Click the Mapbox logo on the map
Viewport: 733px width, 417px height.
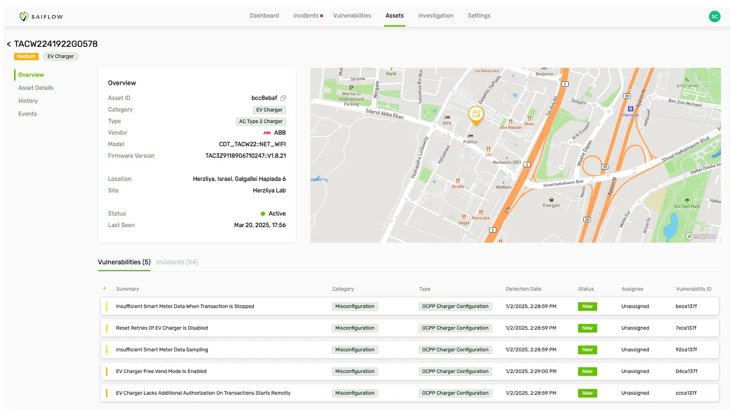(701, 236)
